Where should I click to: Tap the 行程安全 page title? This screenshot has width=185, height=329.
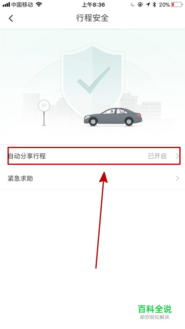(x=92, y=18)
